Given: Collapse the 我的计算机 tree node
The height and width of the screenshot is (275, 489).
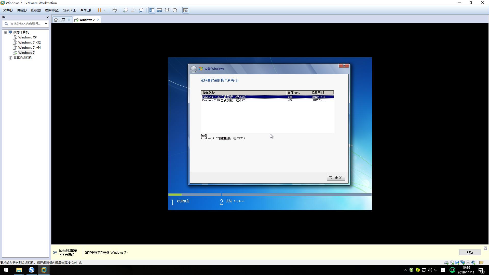Looking at the screenshot, I should pos(6,32).
